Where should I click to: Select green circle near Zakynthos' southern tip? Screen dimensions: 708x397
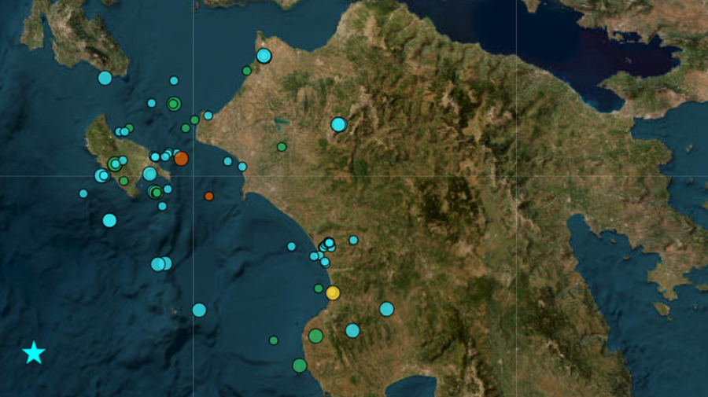coord(124,182)
